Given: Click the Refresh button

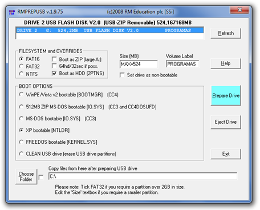Looking at the screenshot, I should tap(226, 33).
